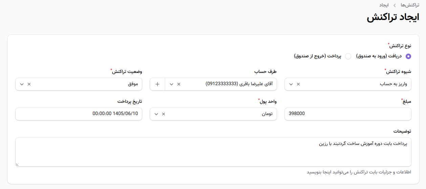Viewport: 426px width, 189px height.
Task: Grab the توضیحات textarea resize handle
Action: pyautogui.click(x=18, y=164)
